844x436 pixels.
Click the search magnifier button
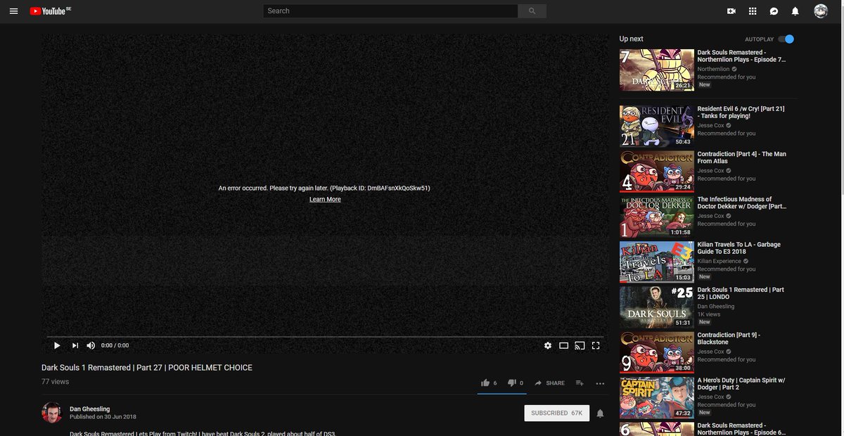point(532,11)
